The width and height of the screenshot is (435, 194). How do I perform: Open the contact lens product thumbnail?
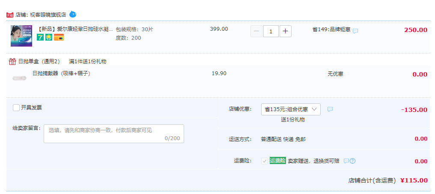coord(21,36)
